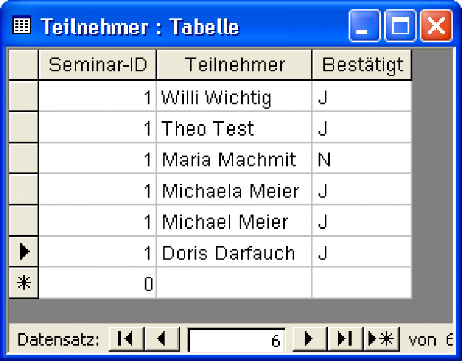The width and height of the screenshot is (462, 361).
Task: Select the Seminar-ID column header
Action: coord(97,65)
